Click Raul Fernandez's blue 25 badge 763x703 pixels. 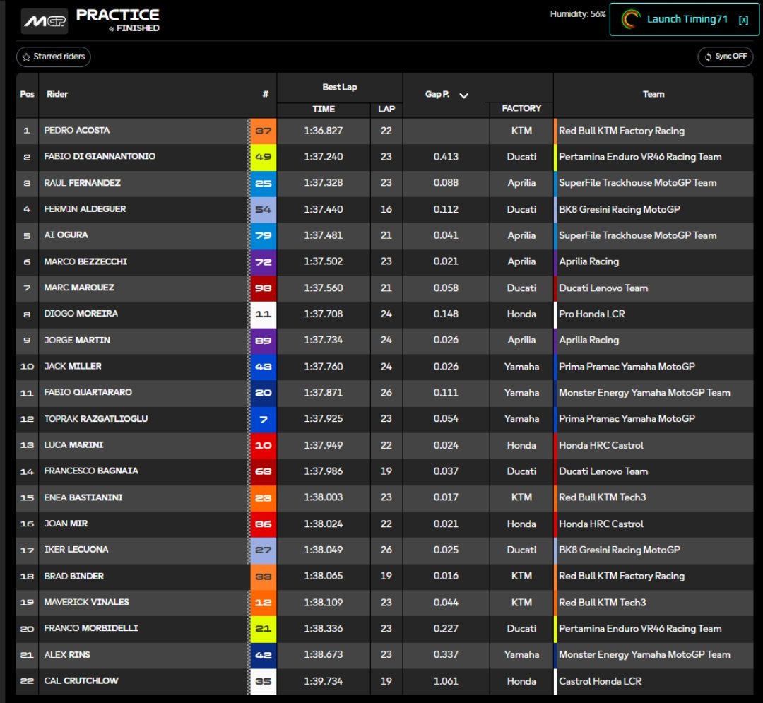[x=264, y=183]
